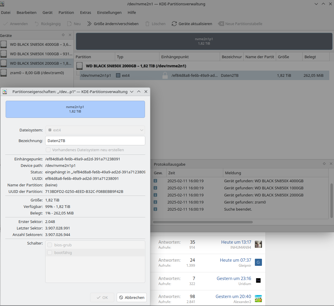Image resolution: width=334 pixels, height=306 pixels.
Task: Click the Meldung column header in log
Action: [276, 173]
